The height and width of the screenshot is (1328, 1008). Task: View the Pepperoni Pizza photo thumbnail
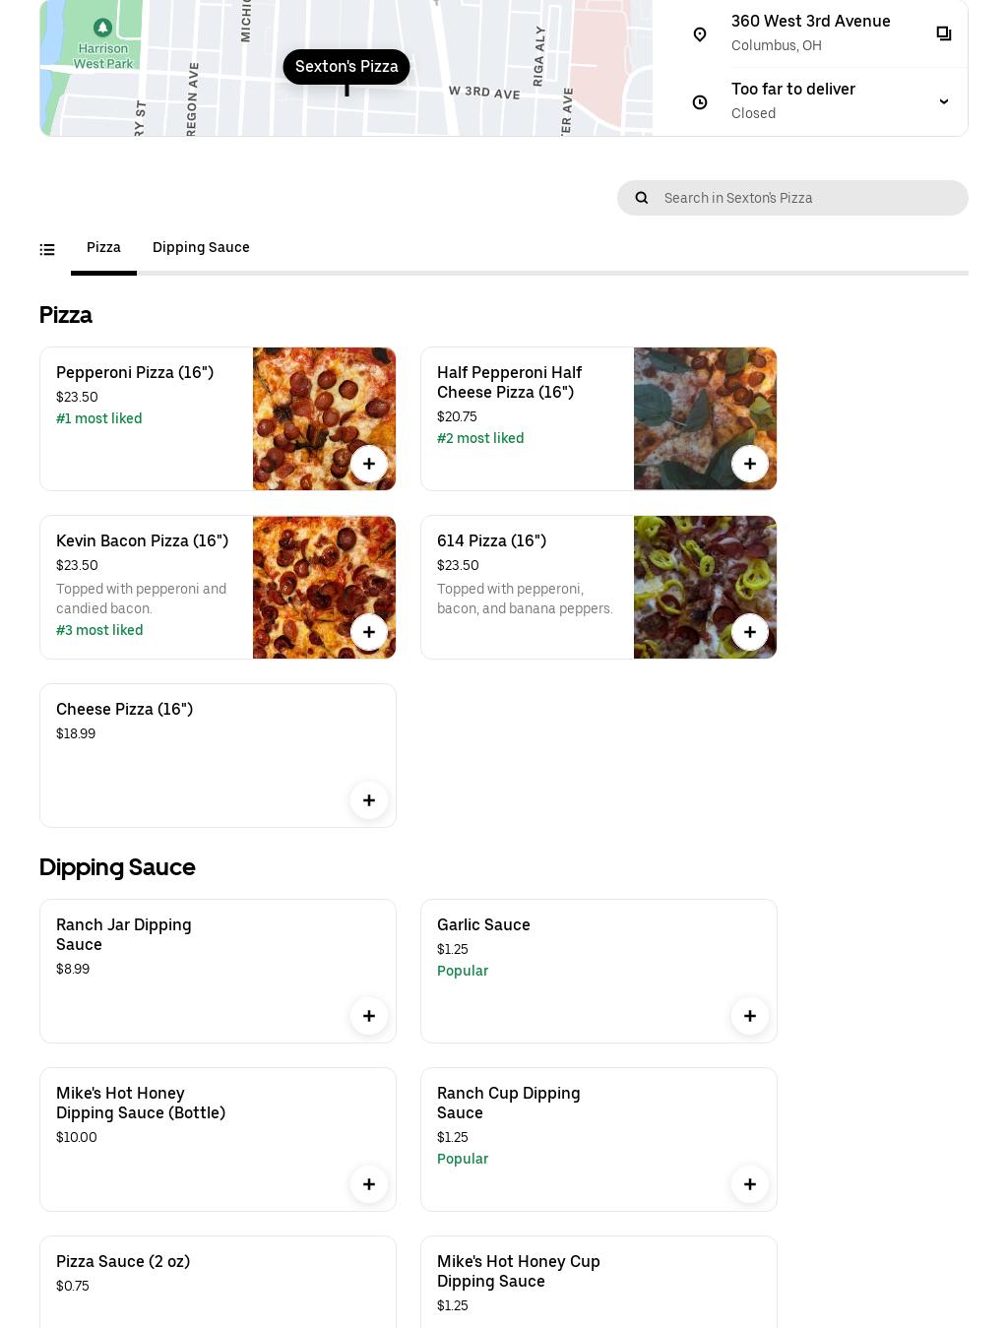(x=324, y=418)
